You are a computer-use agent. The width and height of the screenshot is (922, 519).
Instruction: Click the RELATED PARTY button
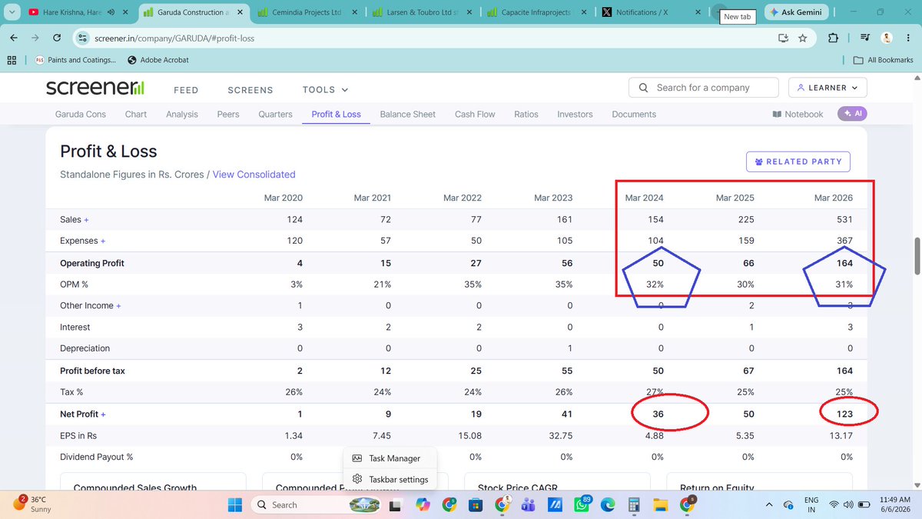[x=798, y=161]
